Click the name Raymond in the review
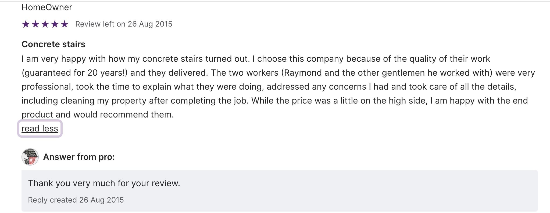Image resolution: width=550 pixels, height=213 pixels. click(303, 73)
